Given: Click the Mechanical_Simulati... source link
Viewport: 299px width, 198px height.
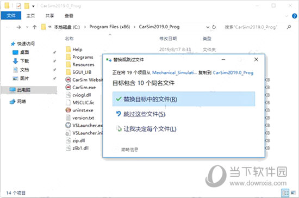Looking at the screenshot, I should (x=175, y=72).
